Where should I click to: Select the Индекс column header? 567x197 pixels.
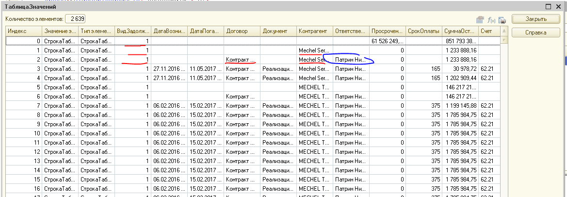23,32
